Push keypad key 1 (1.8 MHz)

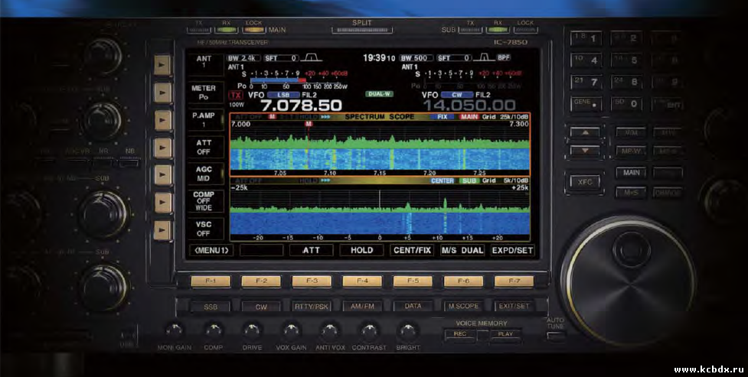[586, 38]
